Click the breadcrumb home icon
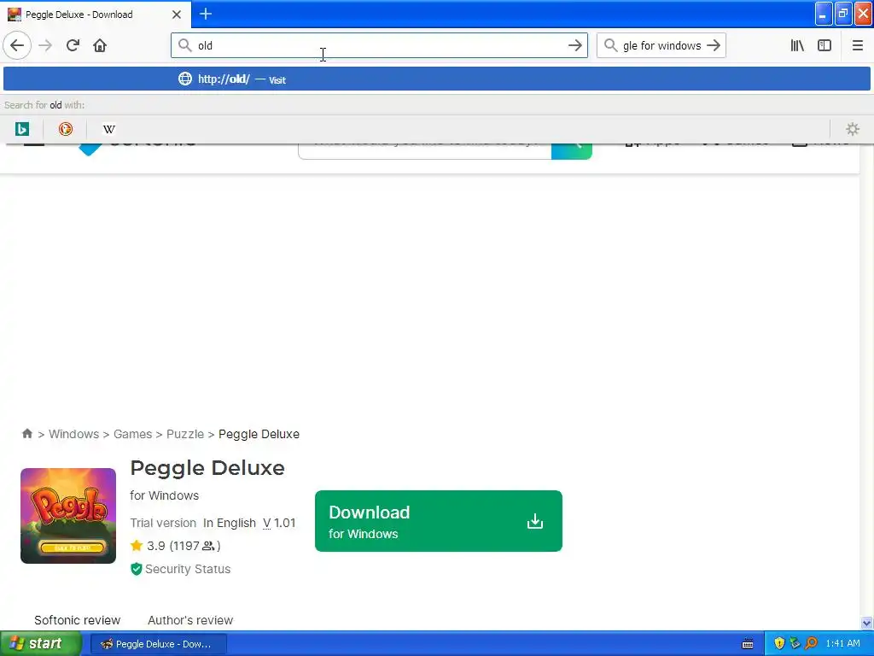The height and width of the screenshot is (656, 874). [x=26, y=433]
